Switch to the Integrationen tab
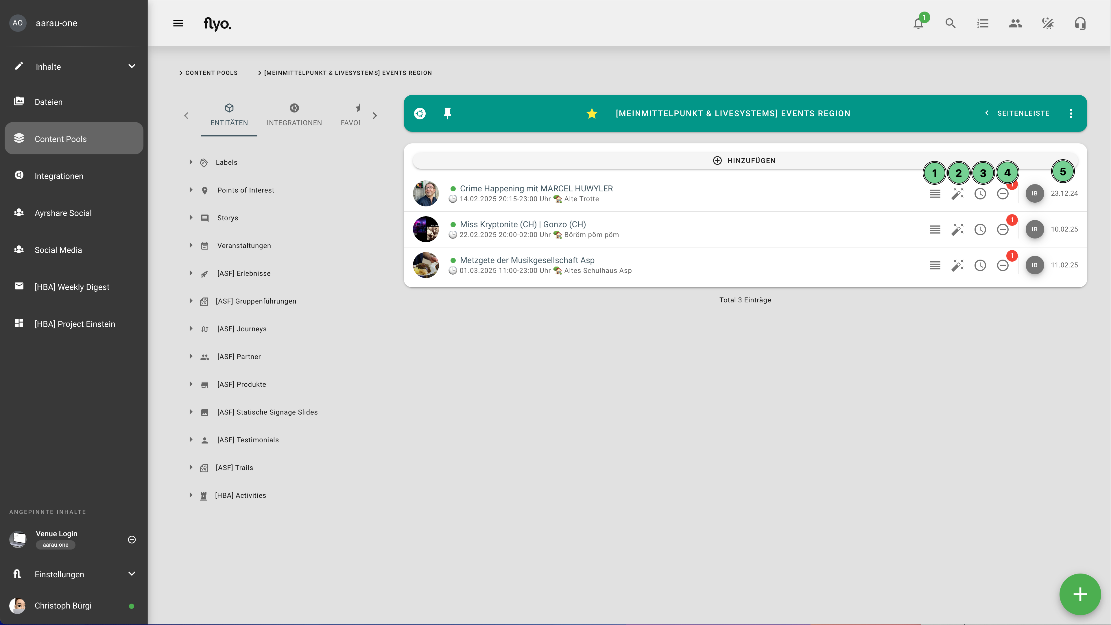This screenshot has width=1111, height=625. (x=294, y=115)
